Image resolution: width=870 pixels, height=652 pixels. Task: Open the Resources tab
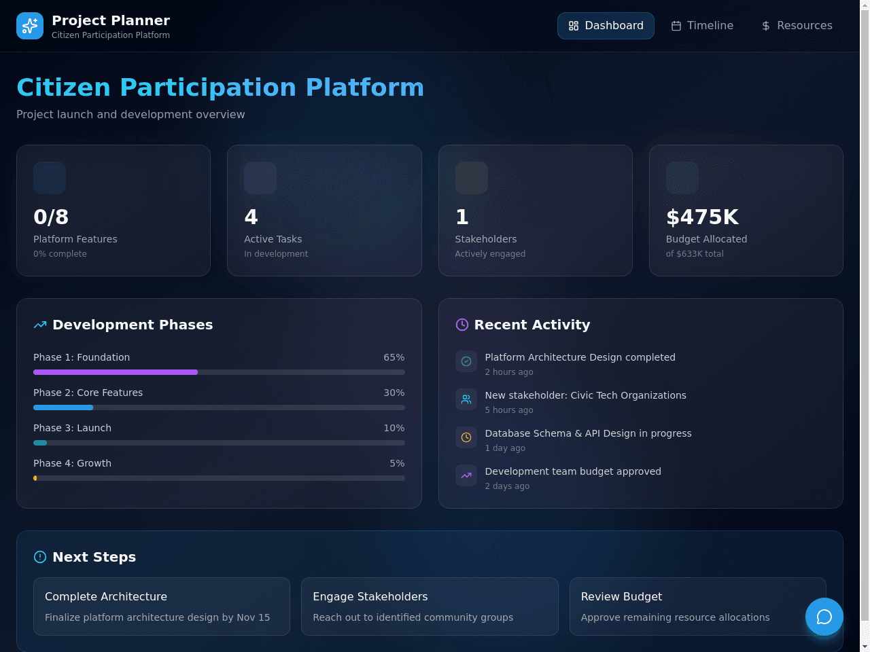(x=797, y=26)
